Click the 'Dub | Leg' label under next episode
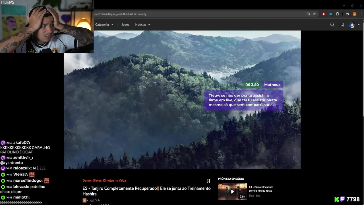The width and height of the screenshot is (364, 205). (x=255, y=196)
